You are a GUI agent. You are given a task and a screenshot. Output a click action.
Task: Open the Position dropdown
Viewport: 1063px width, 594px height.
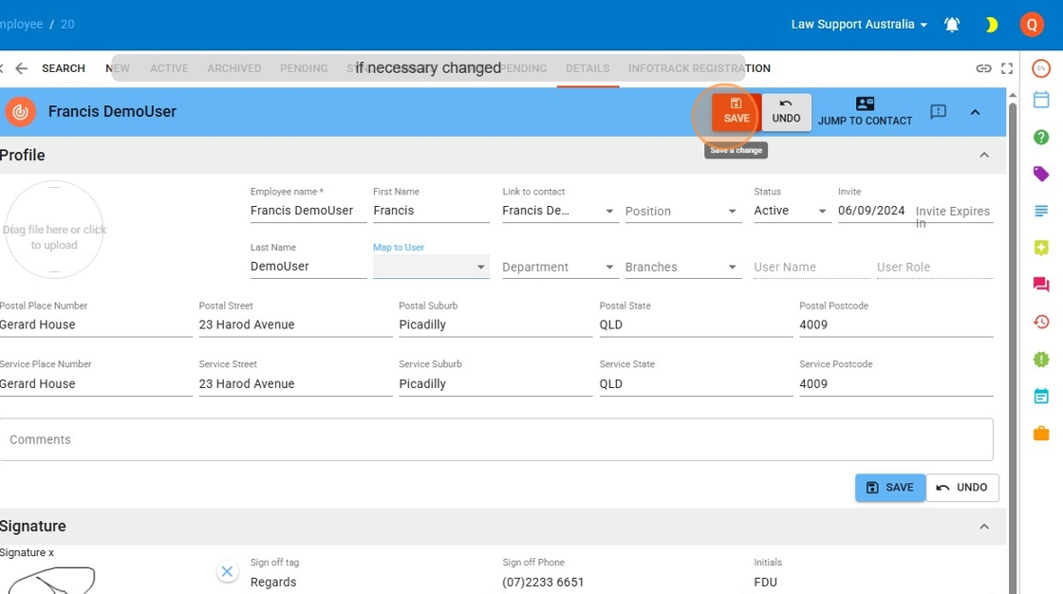click(682, 212)
